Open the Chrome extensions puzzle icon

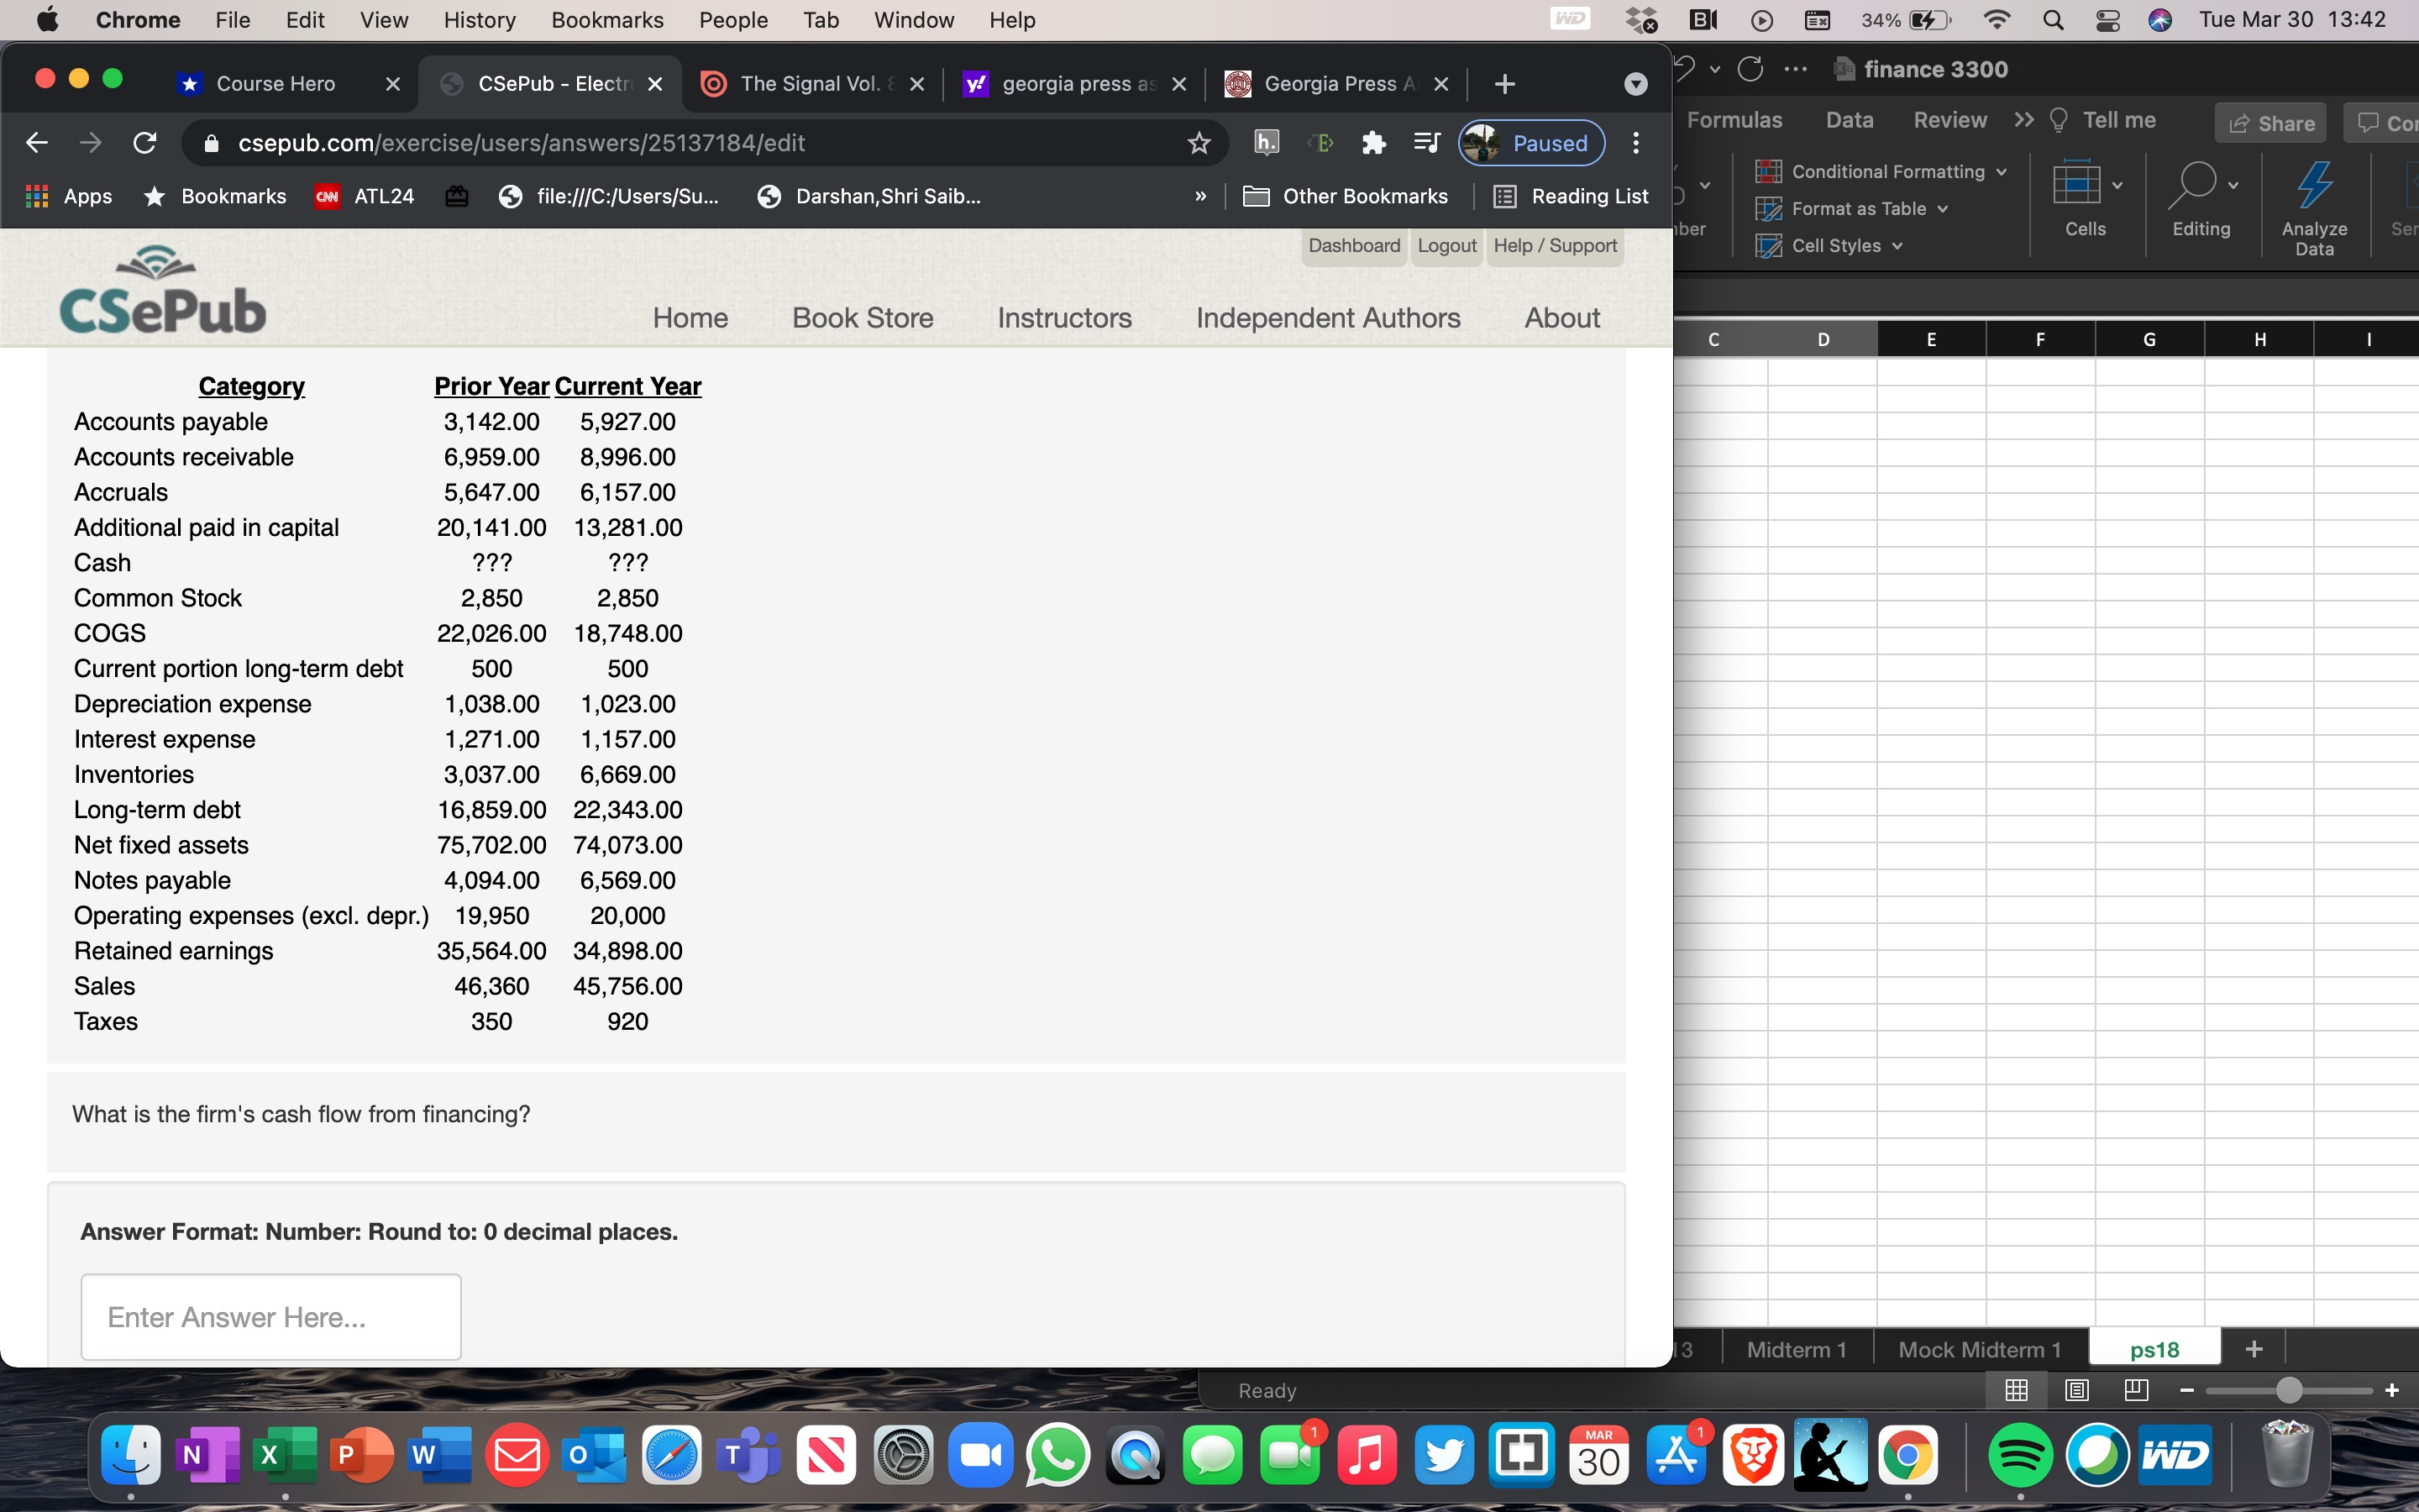coord(1373,143)
